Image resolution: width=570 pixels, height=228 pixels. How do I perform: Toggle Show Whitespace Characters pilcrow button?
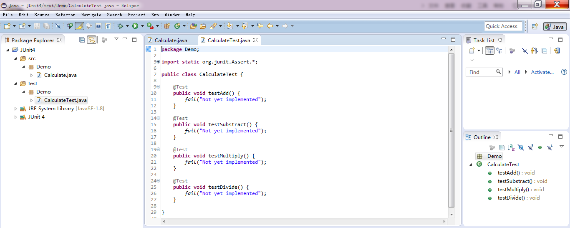point(108,26)
